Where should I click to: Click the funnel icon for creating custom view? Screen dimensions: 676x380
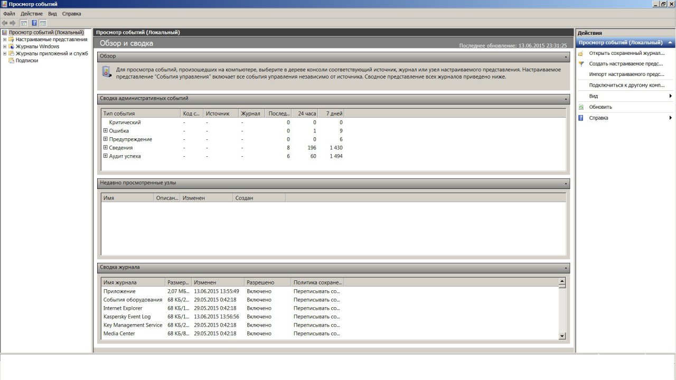[x=581, y=64]
